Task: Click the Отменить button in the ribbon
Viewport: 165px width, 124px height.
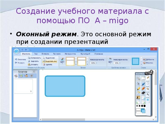Action: (20, 60)
